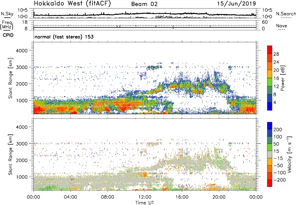The image size is (296, 205).
Task: Click the '08:00' time tick label
Action: (108, 197)
